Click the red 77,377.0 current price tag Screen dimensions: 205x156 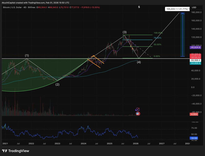pos(196,55)
